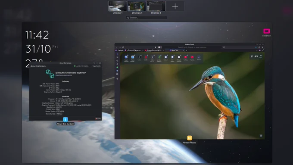293x165 pixels.
Task: Open new tab settings gear in Floorp
Action: [x=261, y=136]
